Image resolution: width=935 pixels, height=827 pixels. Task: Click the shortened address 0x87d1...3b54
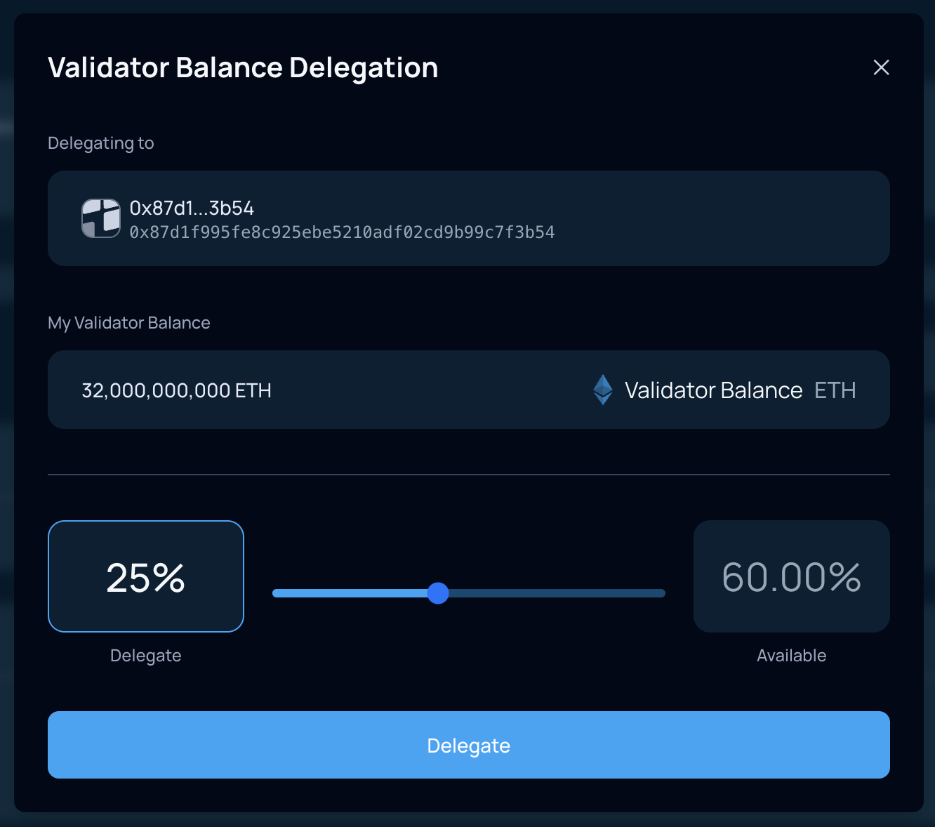tap(192, 209)
